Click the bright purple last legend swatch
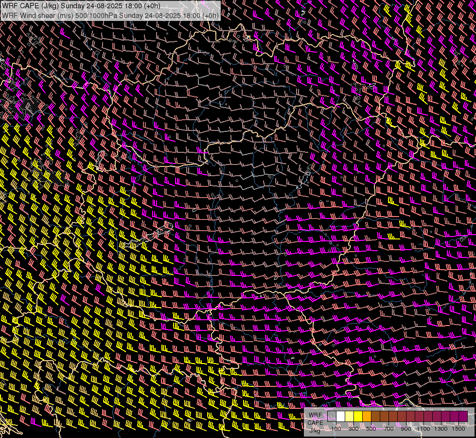 tap(463, 416)
